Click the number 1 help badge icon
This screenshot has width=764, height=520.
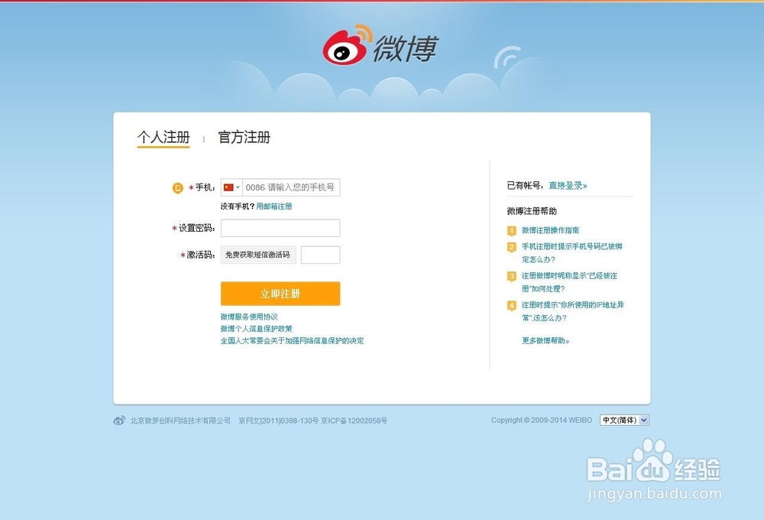pyautogui.click(x=512, y=231)
